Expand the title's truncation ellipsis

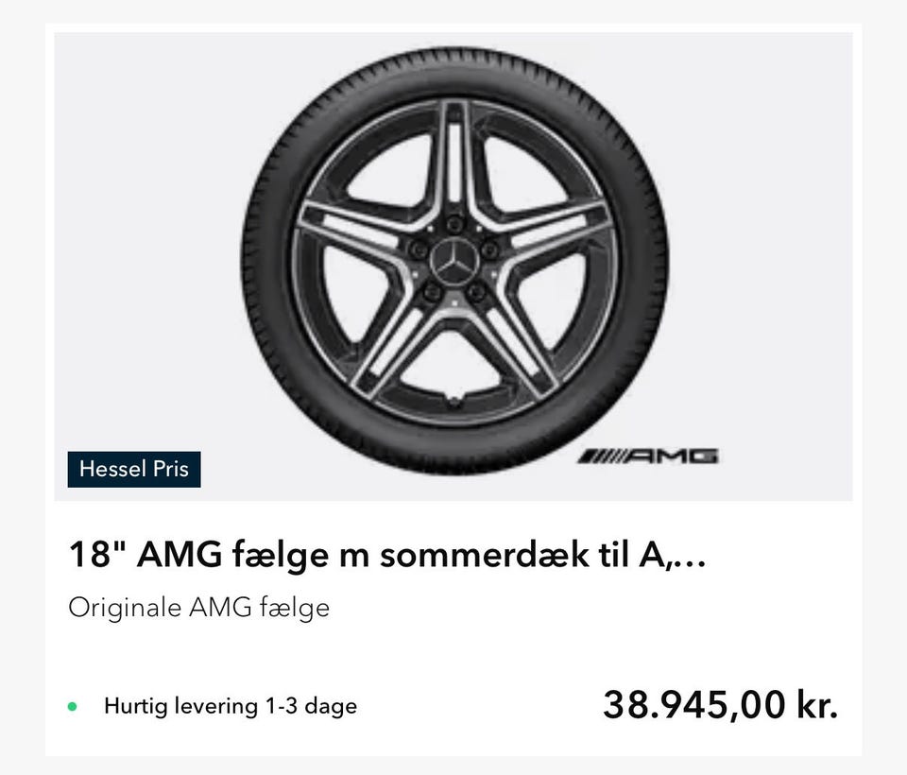click(693, 558)
